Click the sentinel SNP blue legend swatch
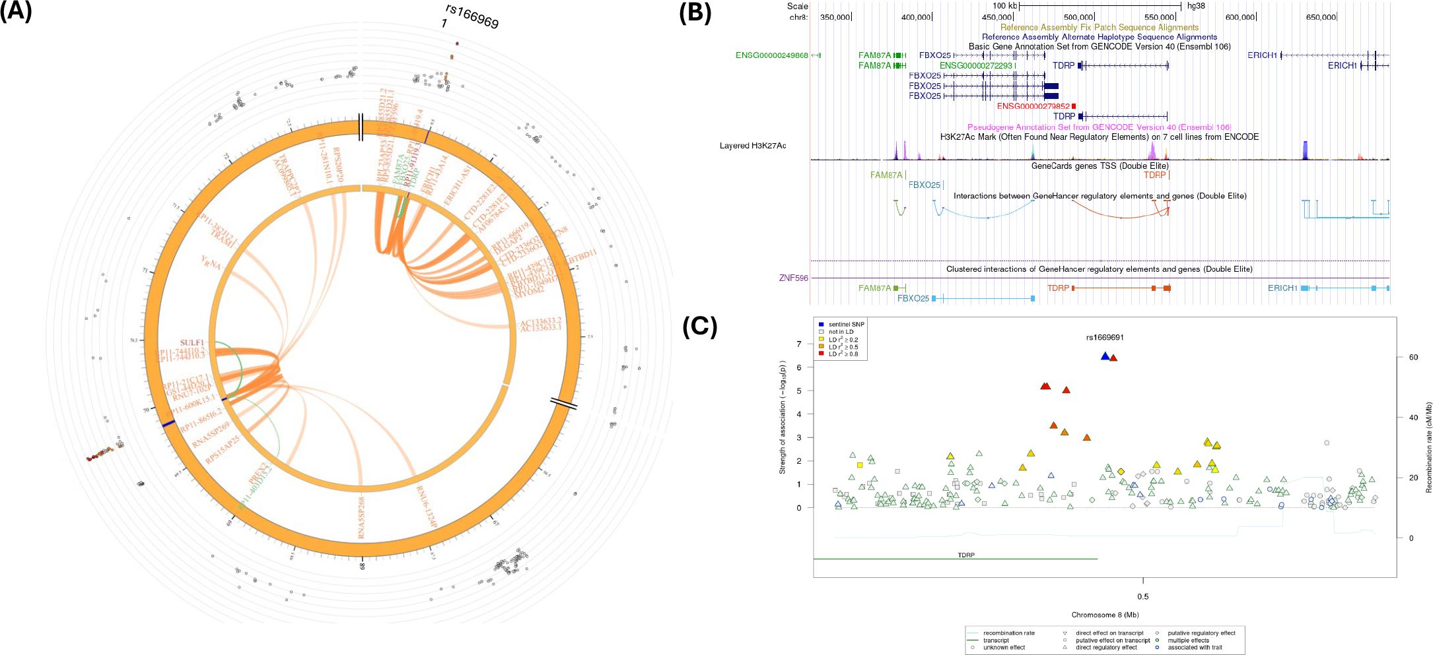 tap(821, 325)
